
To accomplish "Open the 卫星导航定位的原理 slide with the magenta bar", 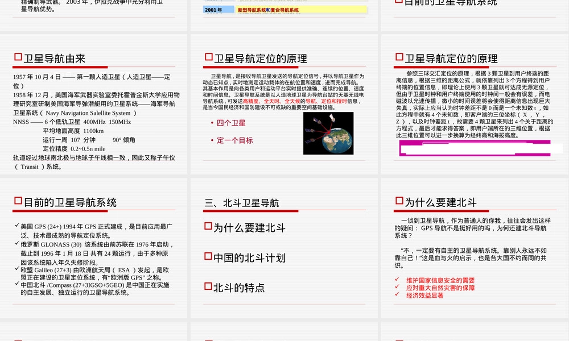I will (x=475, y=105).
